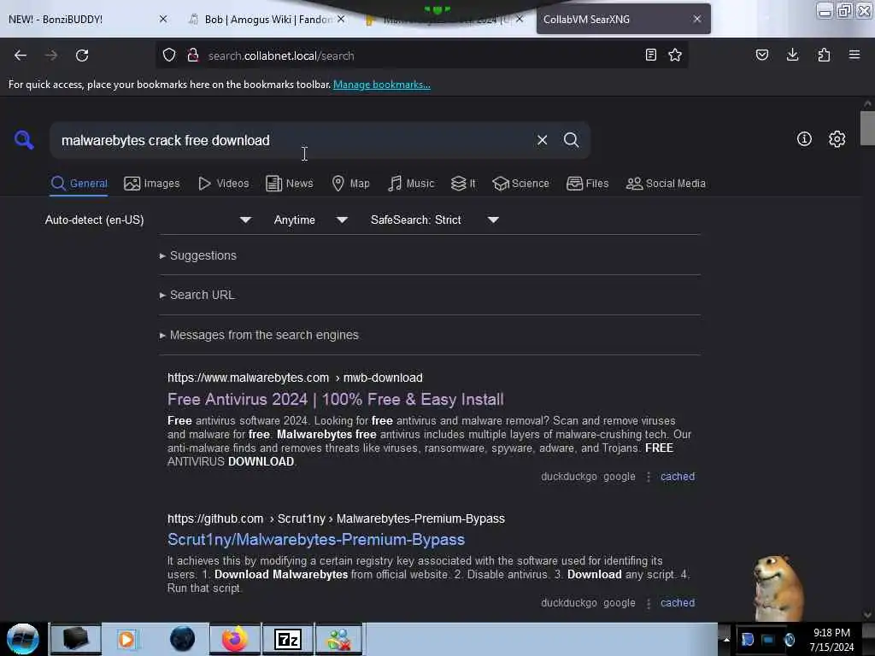
Task: Click the browser address bar URL
Action: click(281, 56)
